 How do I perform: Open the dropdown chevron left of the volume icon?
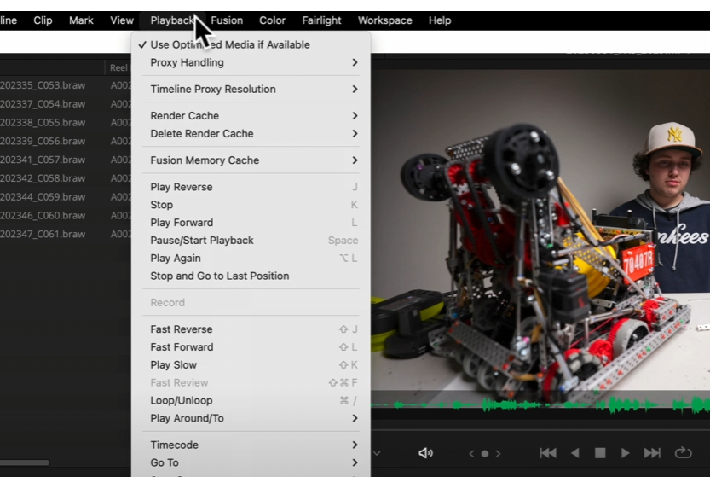point(376,453)
